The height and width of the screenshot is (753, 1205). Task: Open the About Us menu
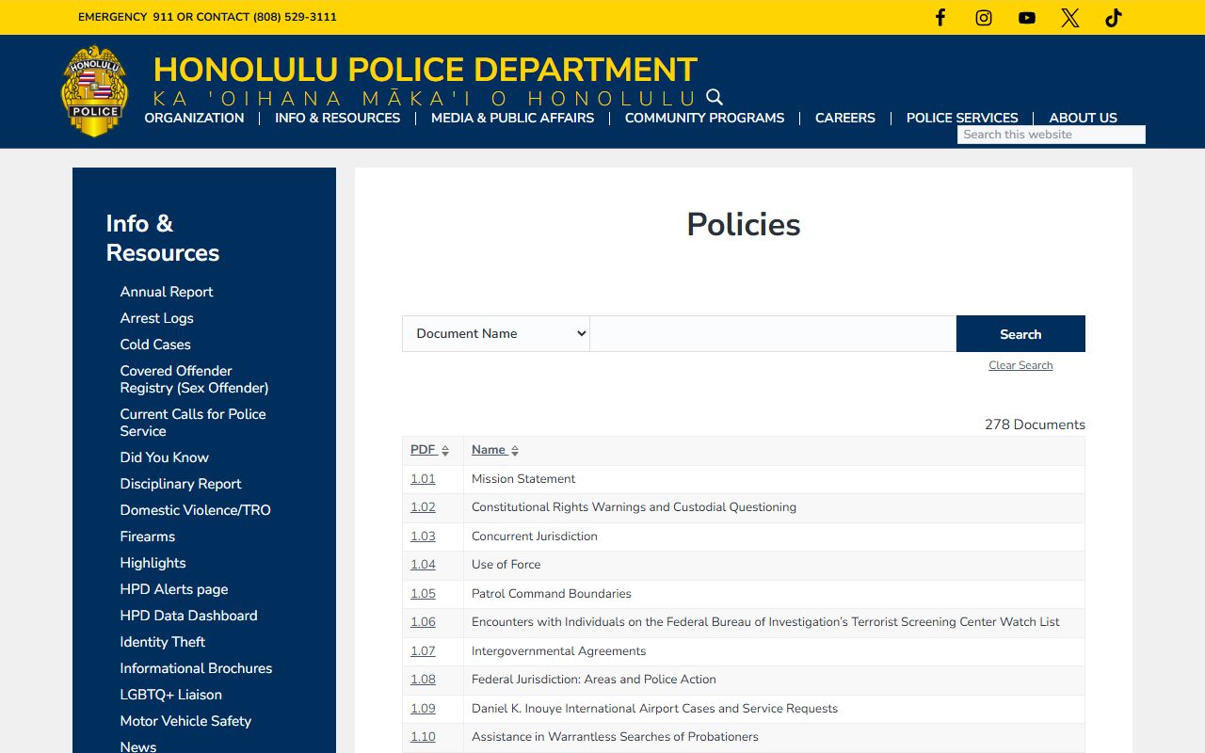1083,118
